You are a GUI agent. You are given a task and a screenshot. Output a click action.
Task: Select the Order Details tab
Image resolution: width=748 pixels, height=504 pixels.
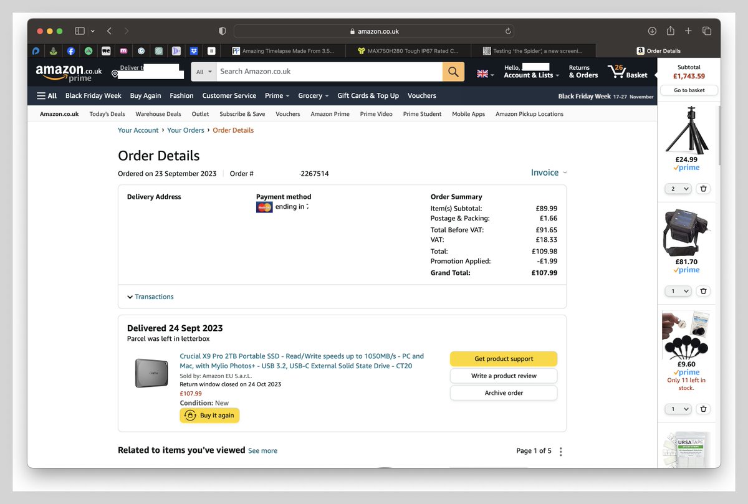pos(658,50)
